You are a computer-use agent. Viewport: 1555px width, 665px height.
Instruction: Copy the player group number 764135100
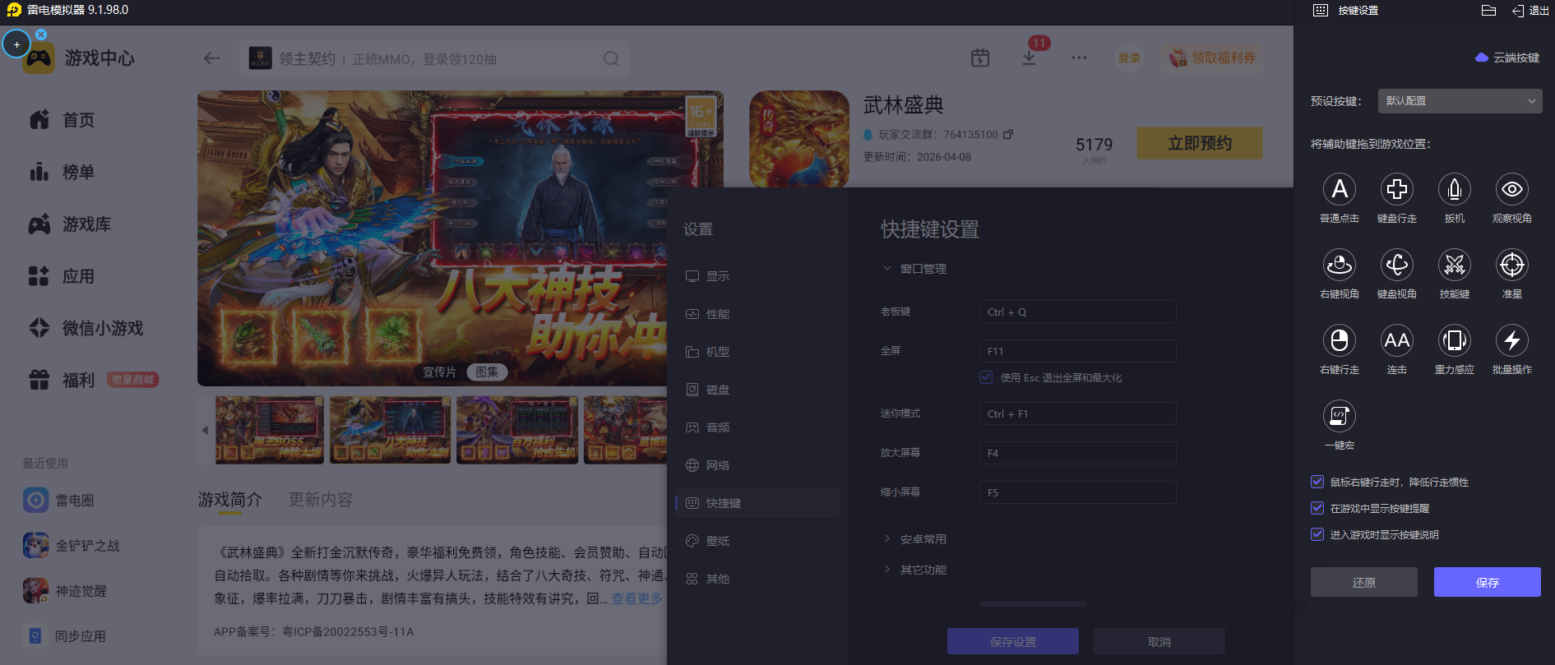(1008, 134)
